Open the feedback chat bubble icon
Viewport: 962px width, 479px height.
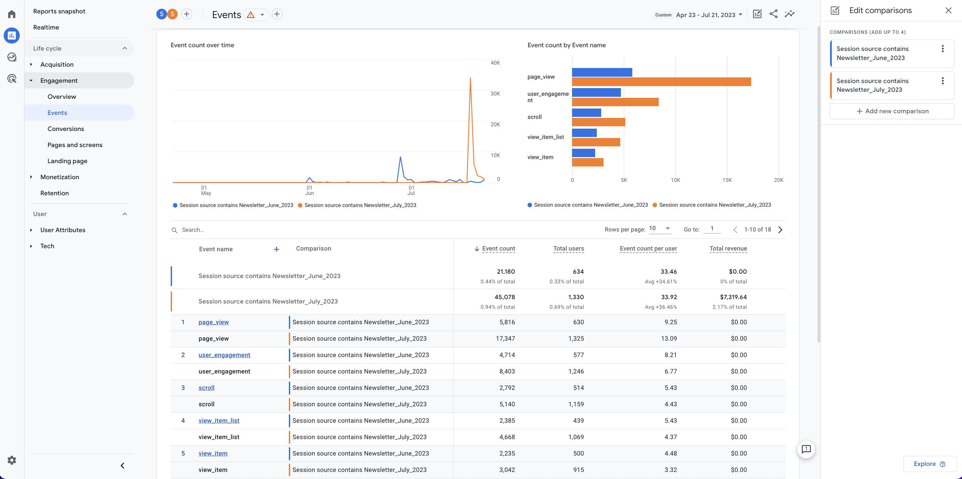click(x=806, y=449)
